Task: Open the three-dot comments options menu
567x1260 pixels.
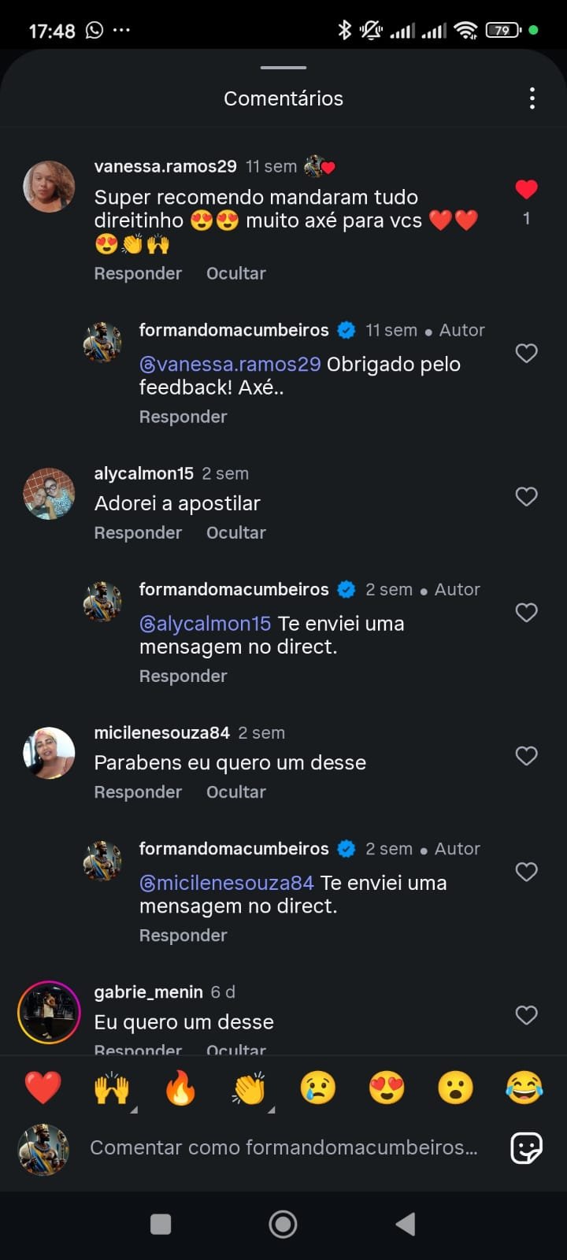Action: tap(532, 98)
